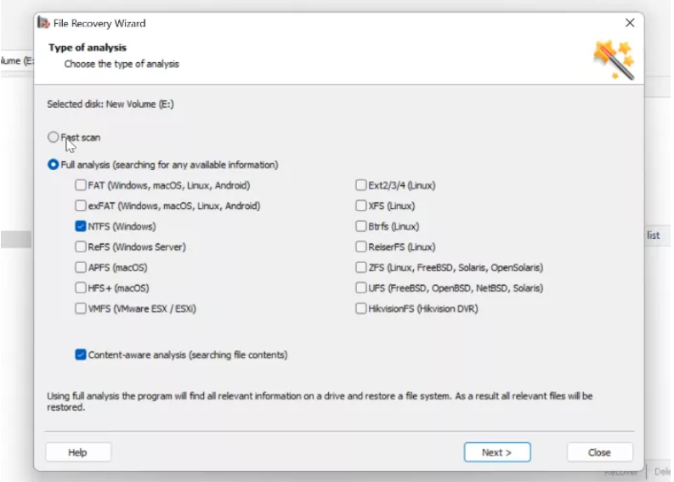Uncheck the NTFS (Windows) checkbox
Screen dimensions: 674x482
[81, 227]
